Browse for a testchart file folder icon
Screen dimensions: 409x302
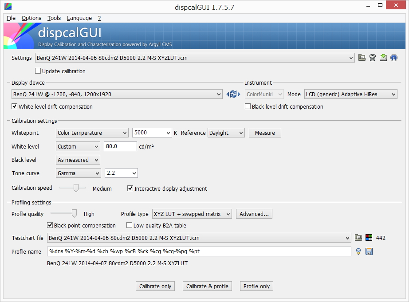(358, 238)
